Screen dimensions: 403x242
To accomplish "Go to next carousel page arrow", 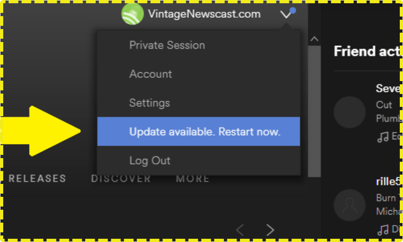I will [270, 229].
